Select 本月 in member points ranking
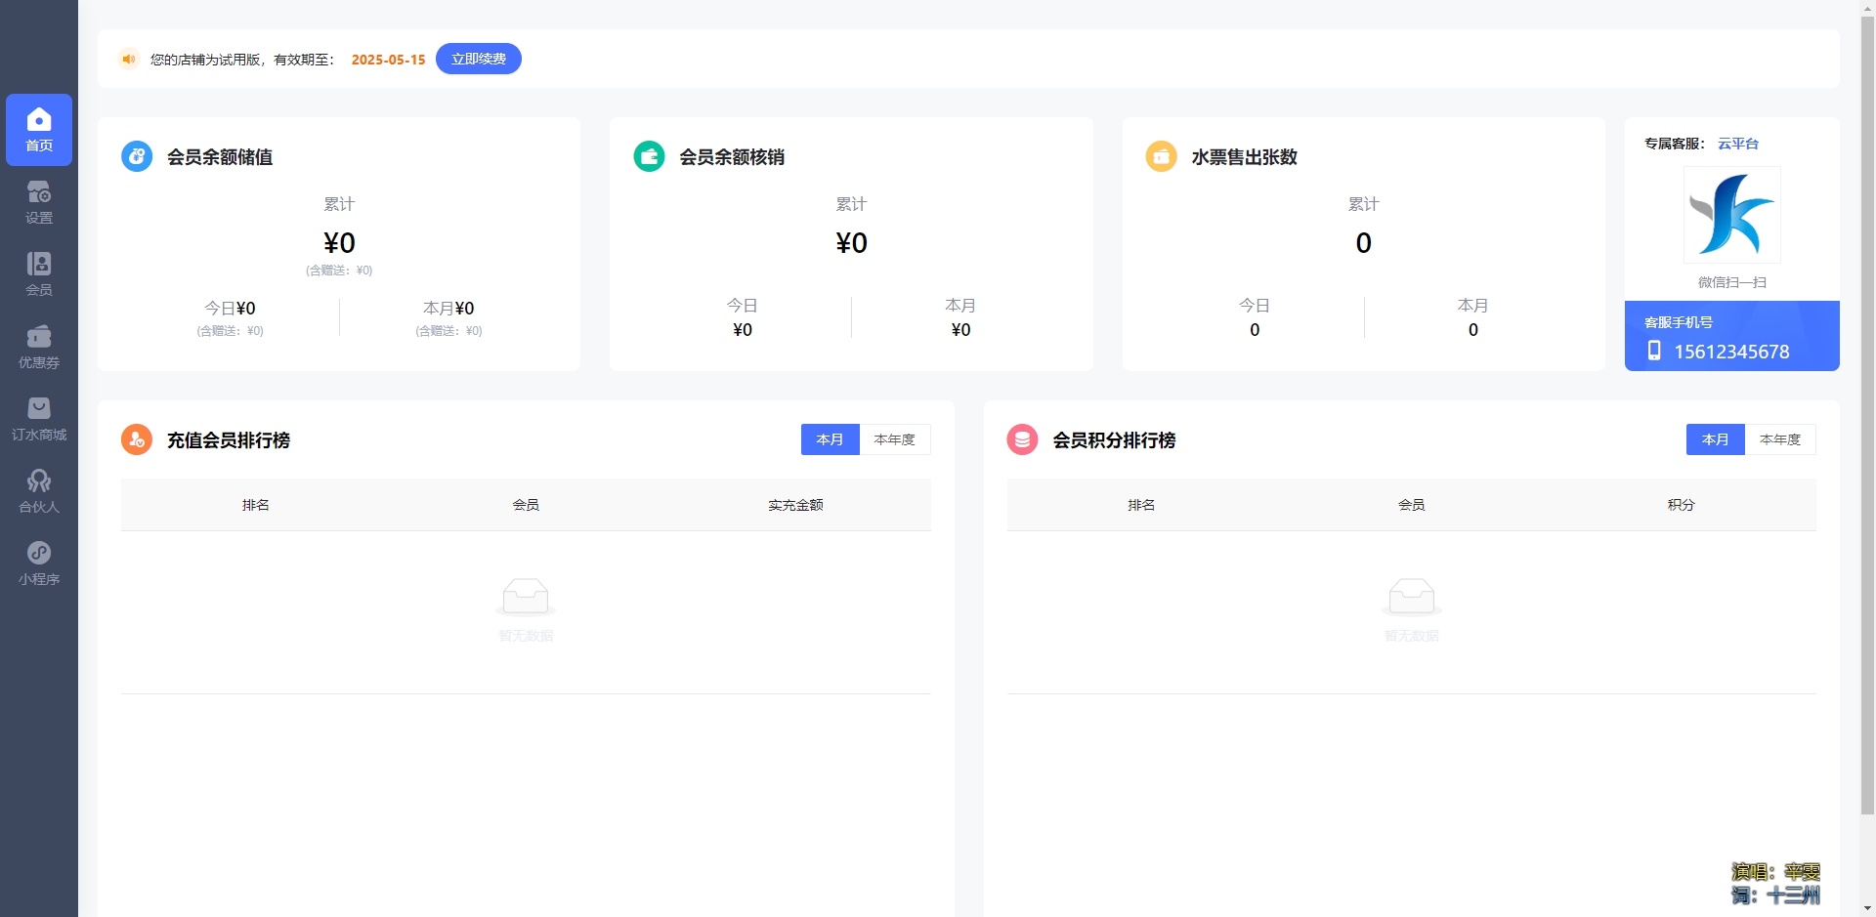Screen dimensions: 1876x917 1715,439
